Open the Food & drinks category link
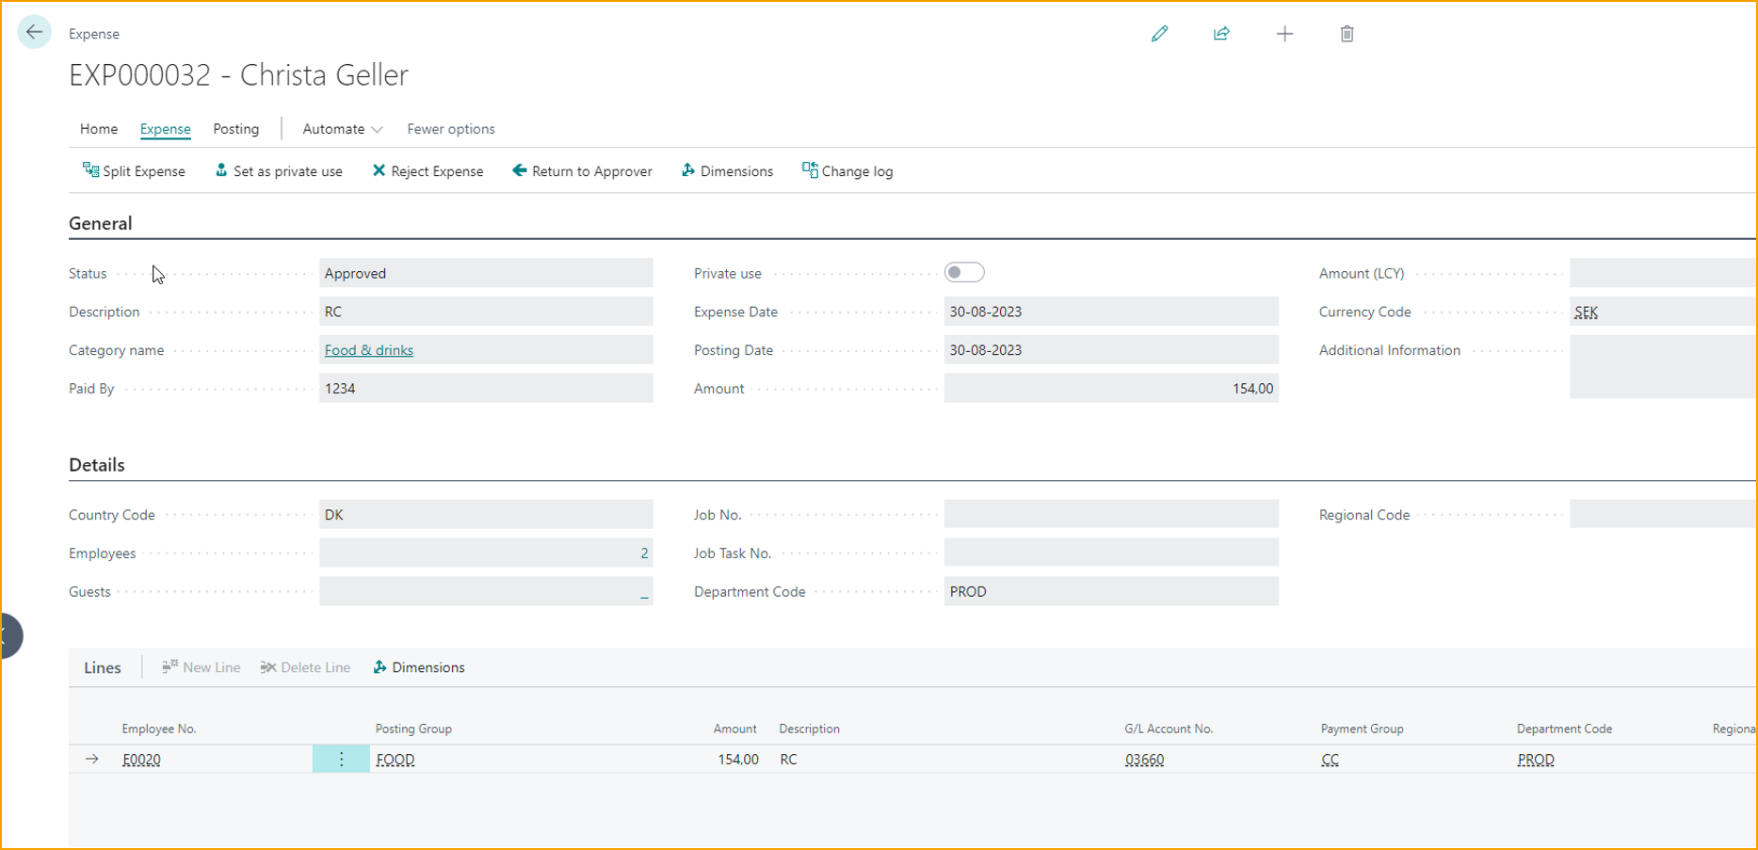1758x850 pixels. click(368, 350)
